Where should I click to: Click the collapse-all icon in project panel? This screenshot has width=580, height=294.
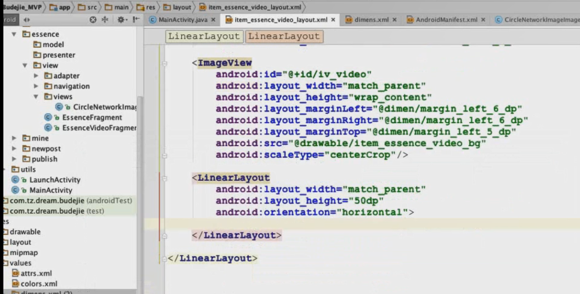pos(106,20)
